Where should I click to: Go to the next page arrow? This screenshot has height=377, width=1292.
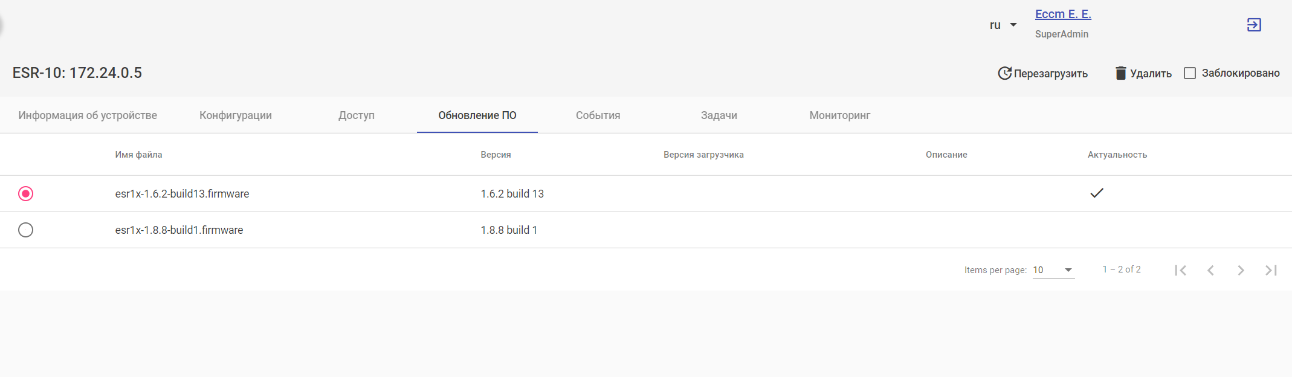click(x=1241, y=270)
